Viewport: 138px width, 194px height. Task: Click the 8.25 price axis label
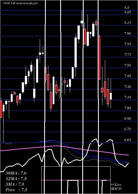point(128,12)
